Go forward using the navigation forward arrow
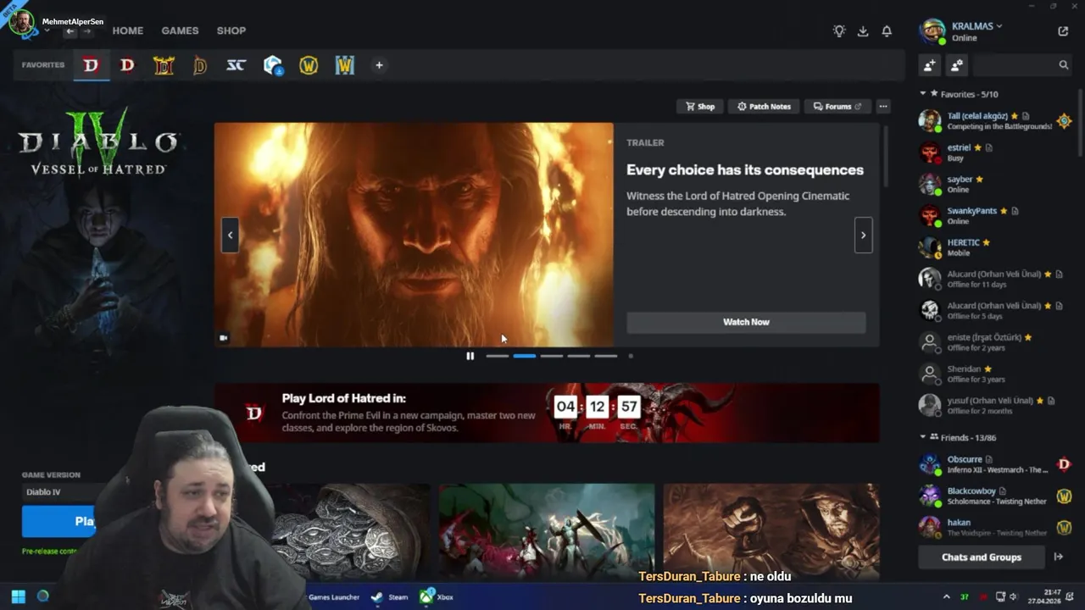1085x610 pixels. (86, 31)
